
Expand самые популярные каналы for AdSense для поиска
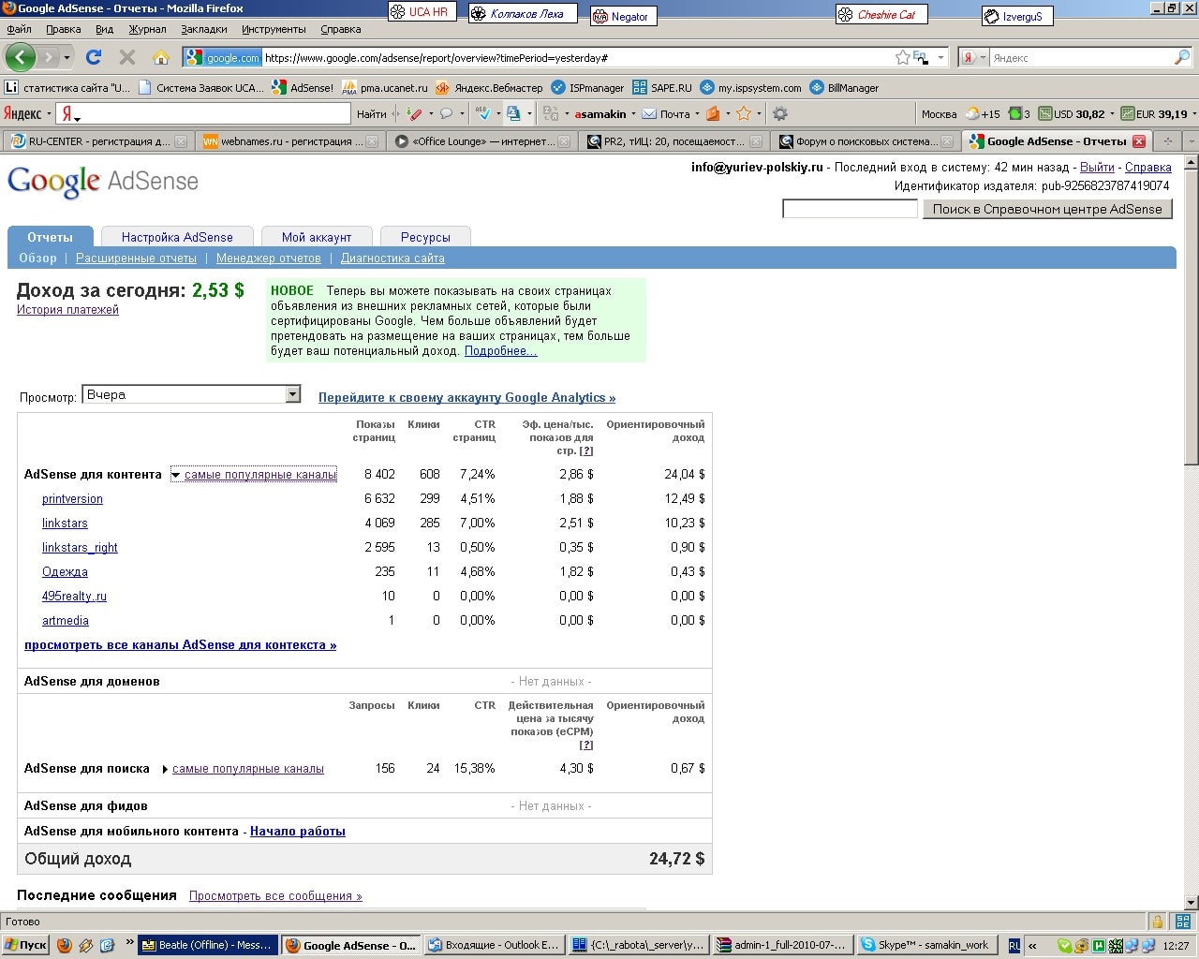click(165, 769)
